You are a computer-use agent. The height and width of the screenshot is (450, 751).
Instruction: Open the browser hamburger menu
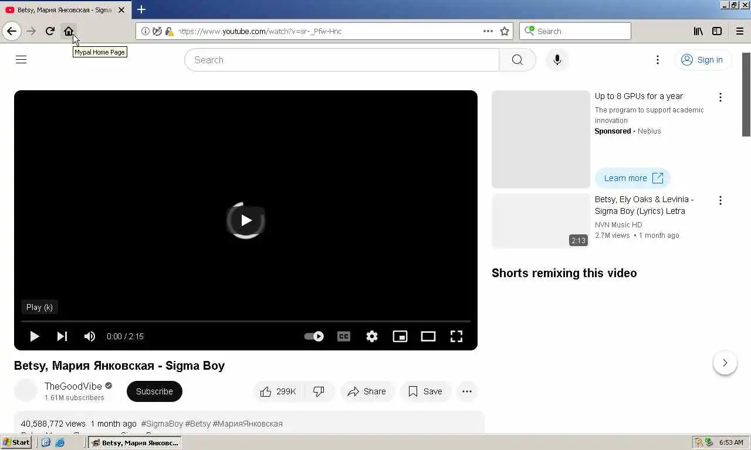pos(740,31)
